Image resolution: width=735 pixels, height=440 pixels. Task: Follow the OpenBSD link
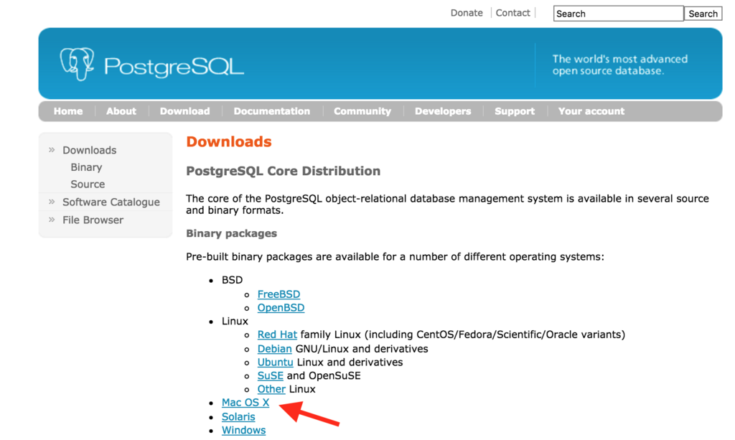click(281, 308)
